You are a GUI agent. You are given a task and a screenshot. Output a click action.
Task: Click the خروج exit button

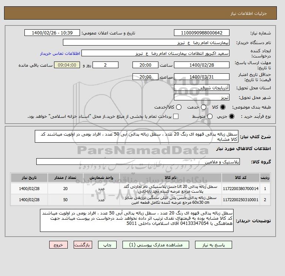58,245
